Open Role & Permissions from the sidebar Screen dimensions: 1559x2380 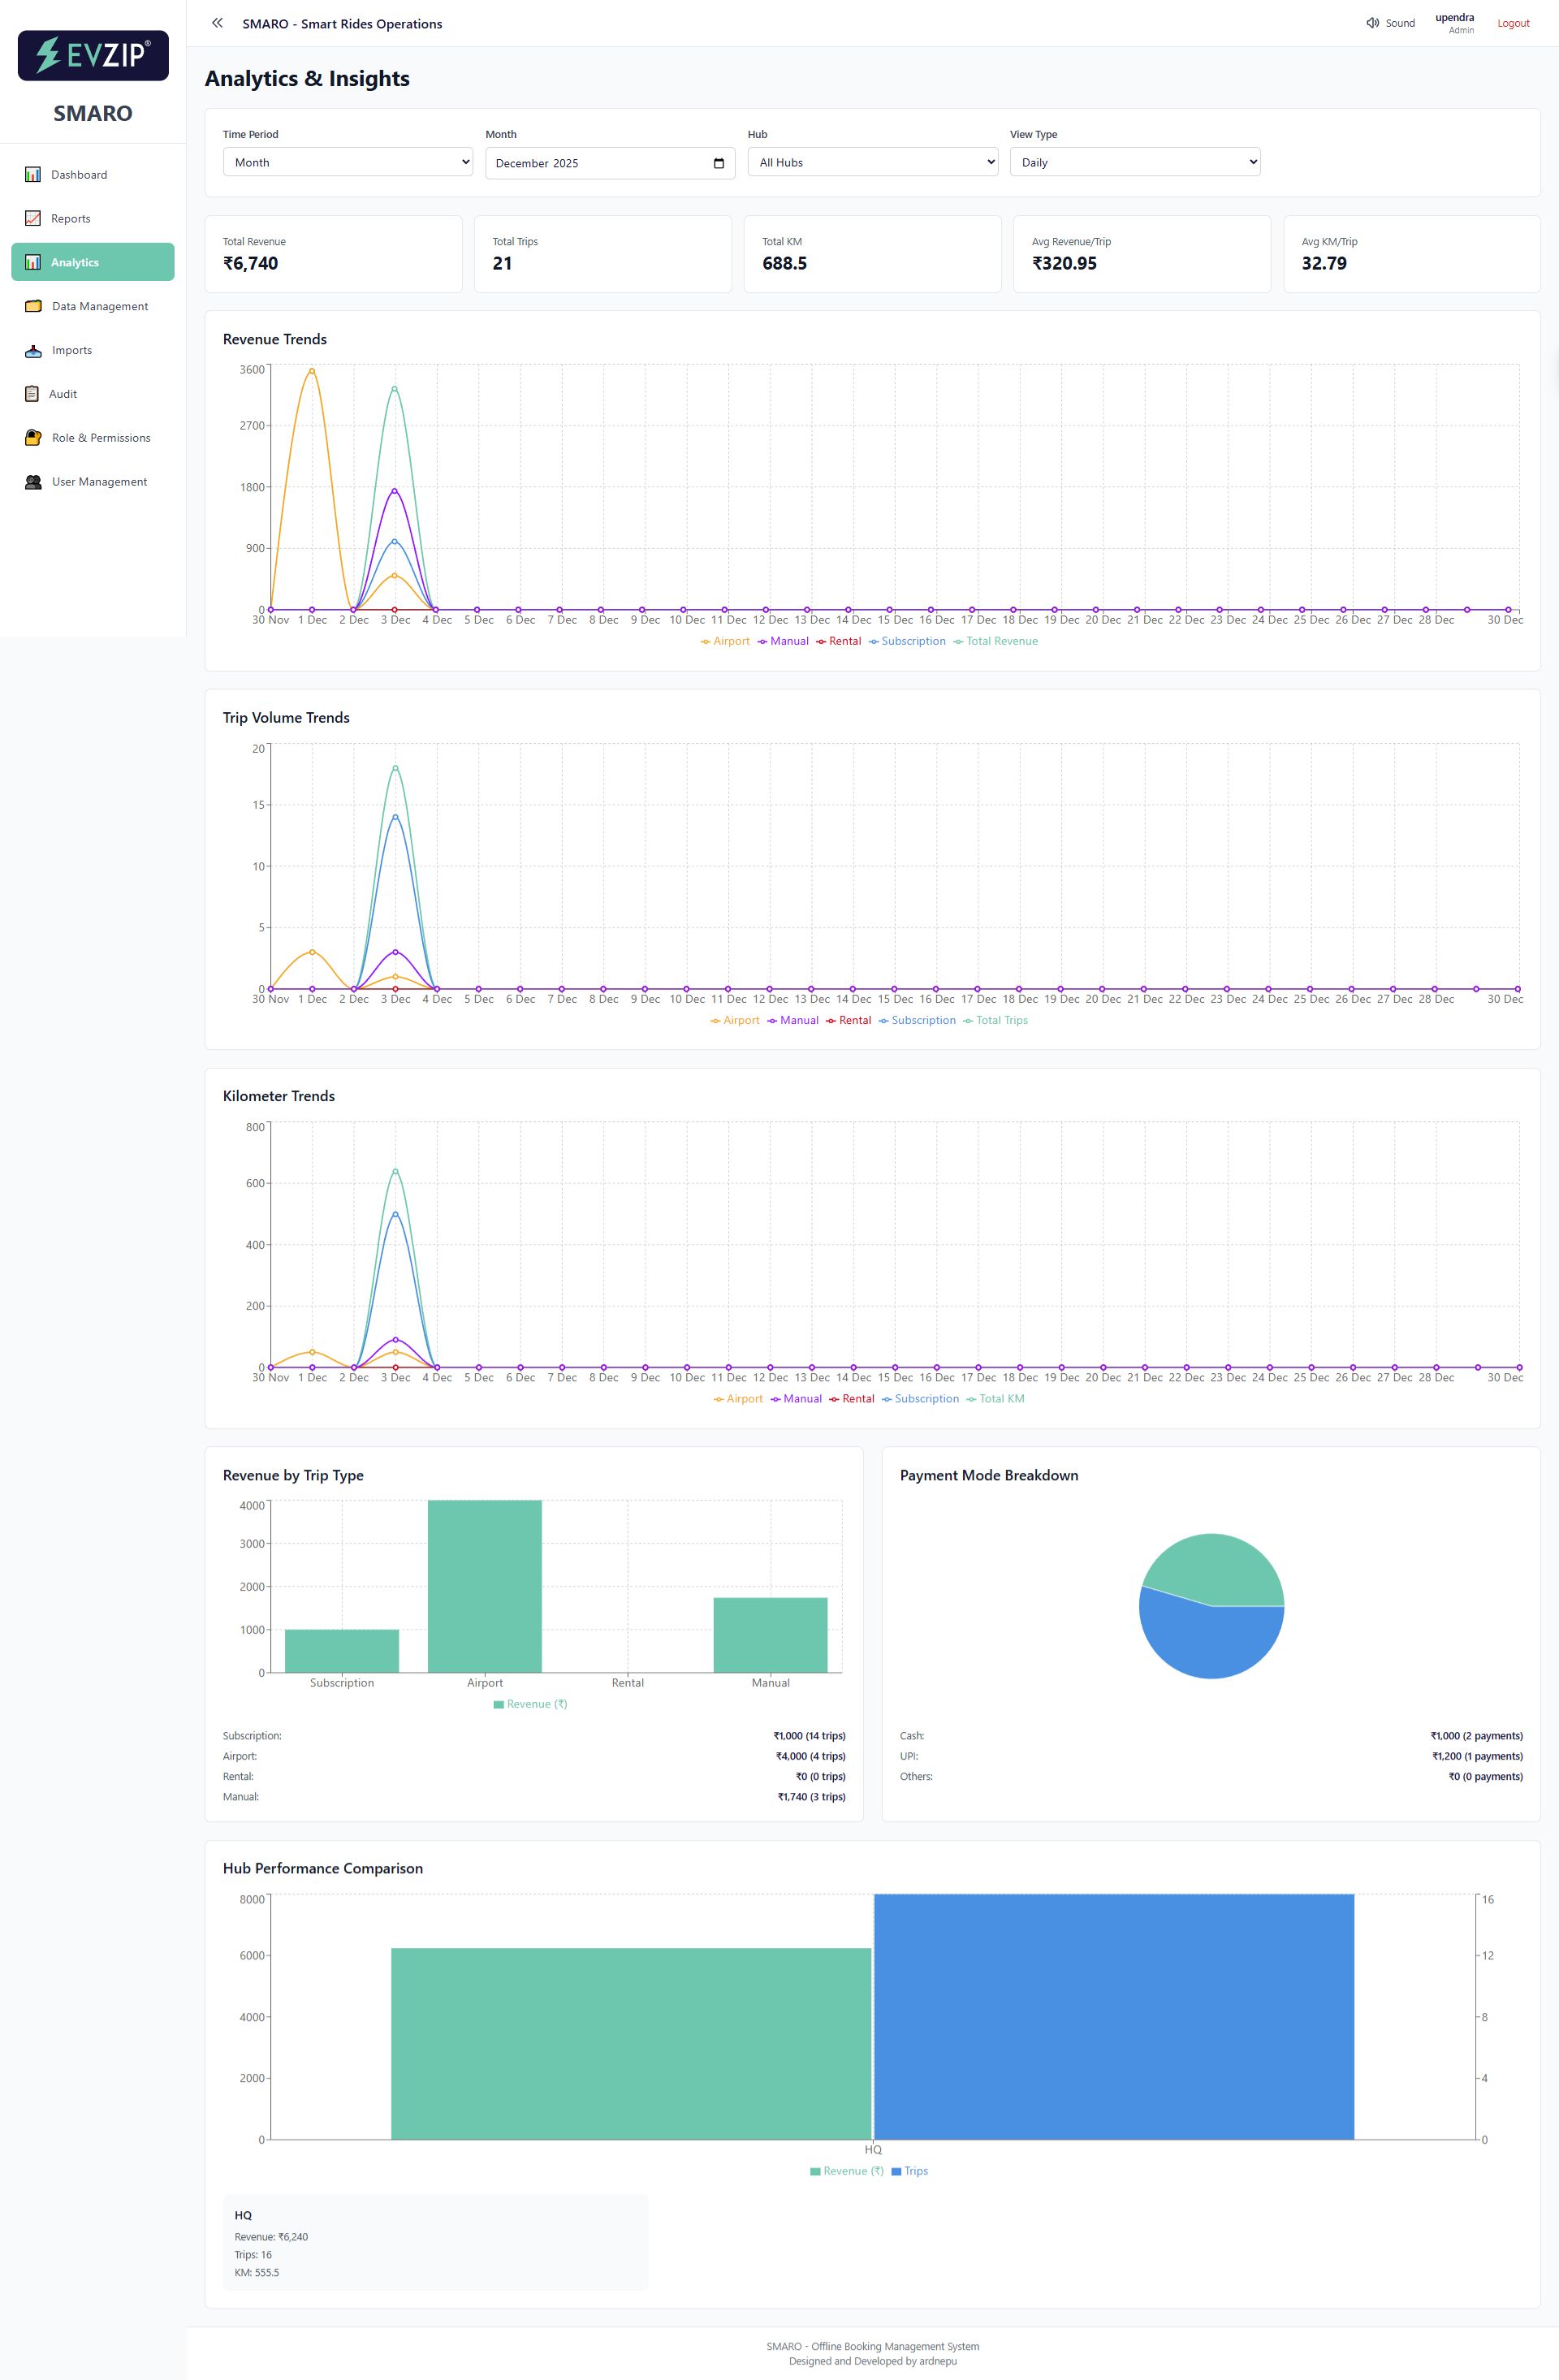32,438
